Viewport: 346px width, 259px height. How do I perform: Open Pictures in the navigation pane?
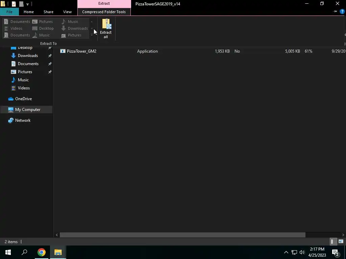point(25,72)
